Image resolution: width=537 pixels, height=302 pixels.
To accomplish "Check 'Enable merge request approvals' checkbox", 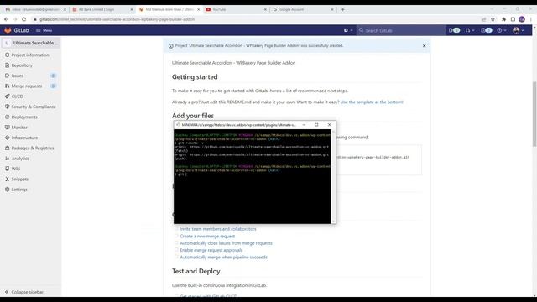I will 176,250.
